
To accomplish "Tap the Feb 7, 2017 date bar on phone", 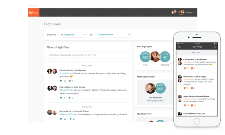I will click(197, 53).
